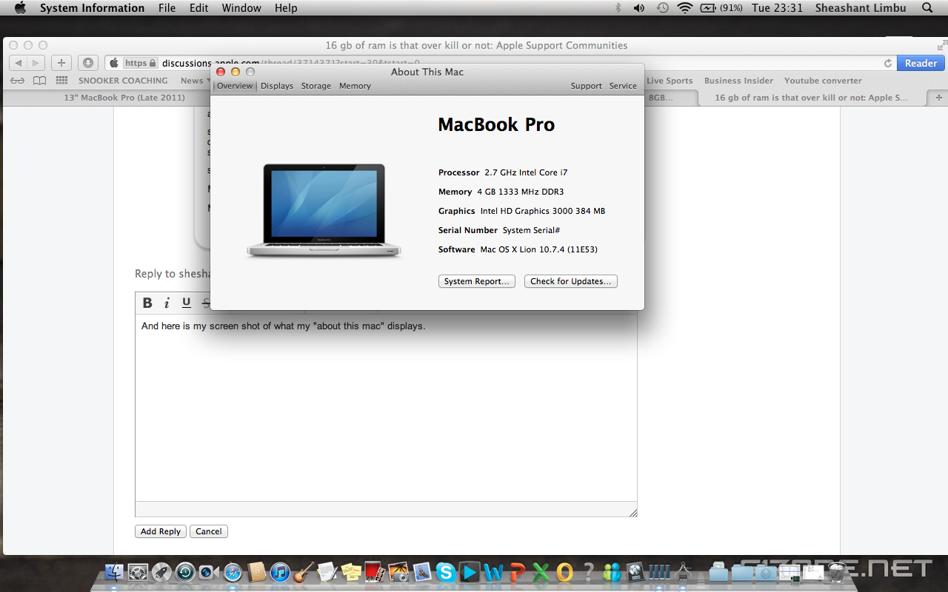Reload the page in Safari
Screen dimensions: 948x592
tap(888, 63)
